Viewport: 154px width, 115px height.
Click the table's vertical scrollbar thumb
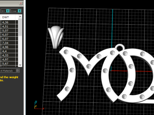pos(20,27)
